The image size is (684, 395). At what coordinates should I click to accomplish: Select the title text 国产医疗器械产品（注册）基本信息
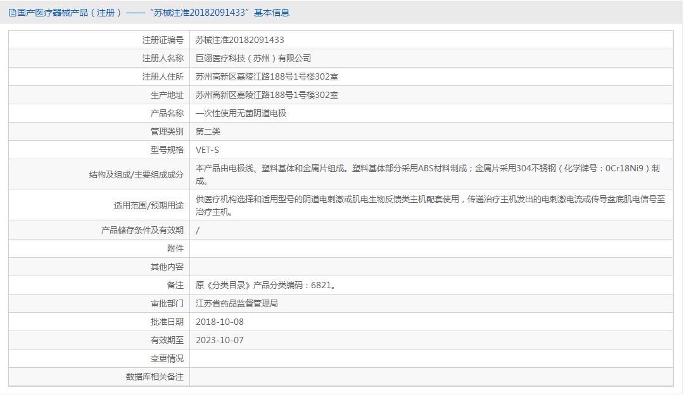[x=153, y=13]
